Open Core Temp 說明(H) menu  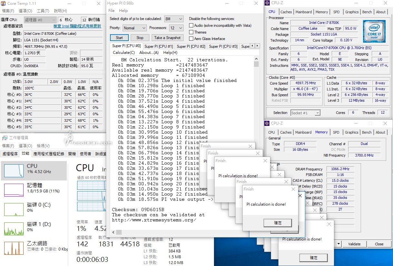tap(61, 11)
